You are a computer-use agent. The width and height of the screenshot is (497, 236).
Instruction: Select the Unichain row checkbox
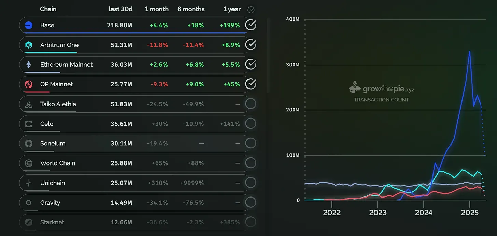[x=251, y=183]
